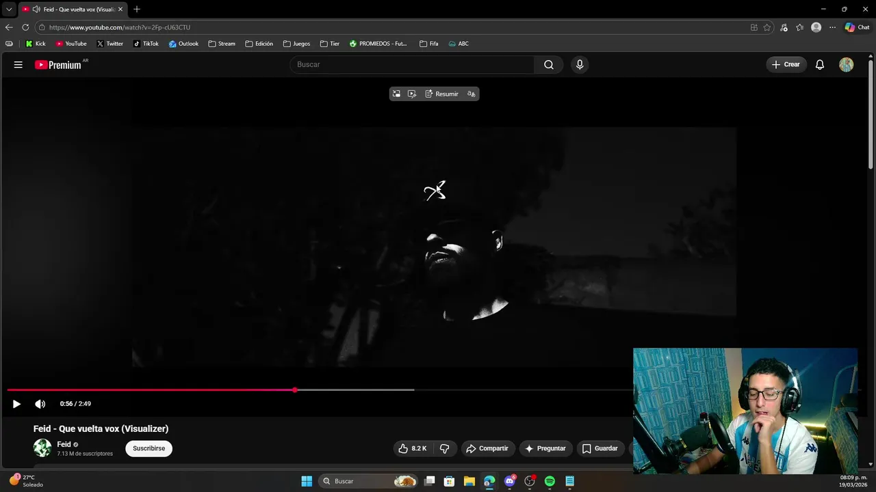Image resolution: width=876 pixels, height=492 pixels.
Task: Open the TikTok bookmark
Action: pyautogui.click(x=146, y=44)
